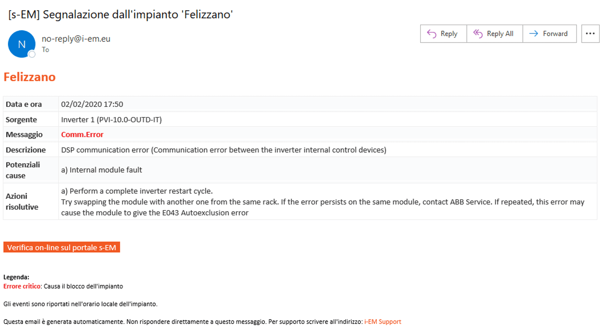Click the To recipients field label
Screen dimensions: 606x329
[45, 50]
